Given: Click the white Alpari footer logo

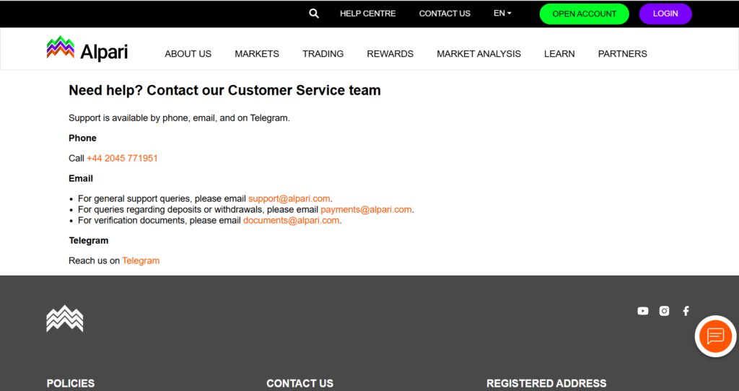Looking at the screenshot, I should coord(65,319).
